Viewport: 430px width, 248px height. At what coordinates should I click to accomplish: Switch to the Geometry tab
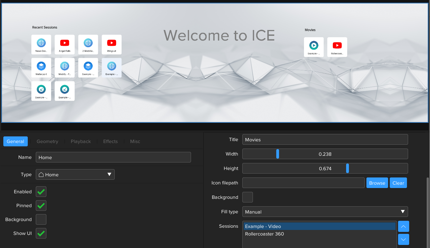[47, 141]
